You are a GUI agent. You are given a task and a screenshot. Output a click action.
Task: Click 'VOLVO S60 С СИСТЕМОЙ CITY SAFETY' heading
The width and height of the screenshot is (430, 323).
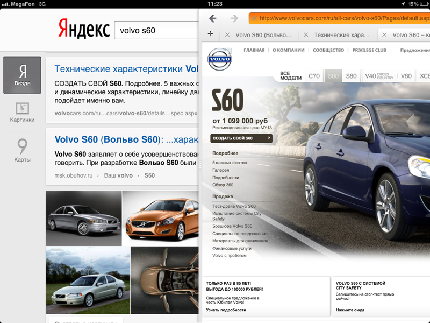[x=360, y=285]
